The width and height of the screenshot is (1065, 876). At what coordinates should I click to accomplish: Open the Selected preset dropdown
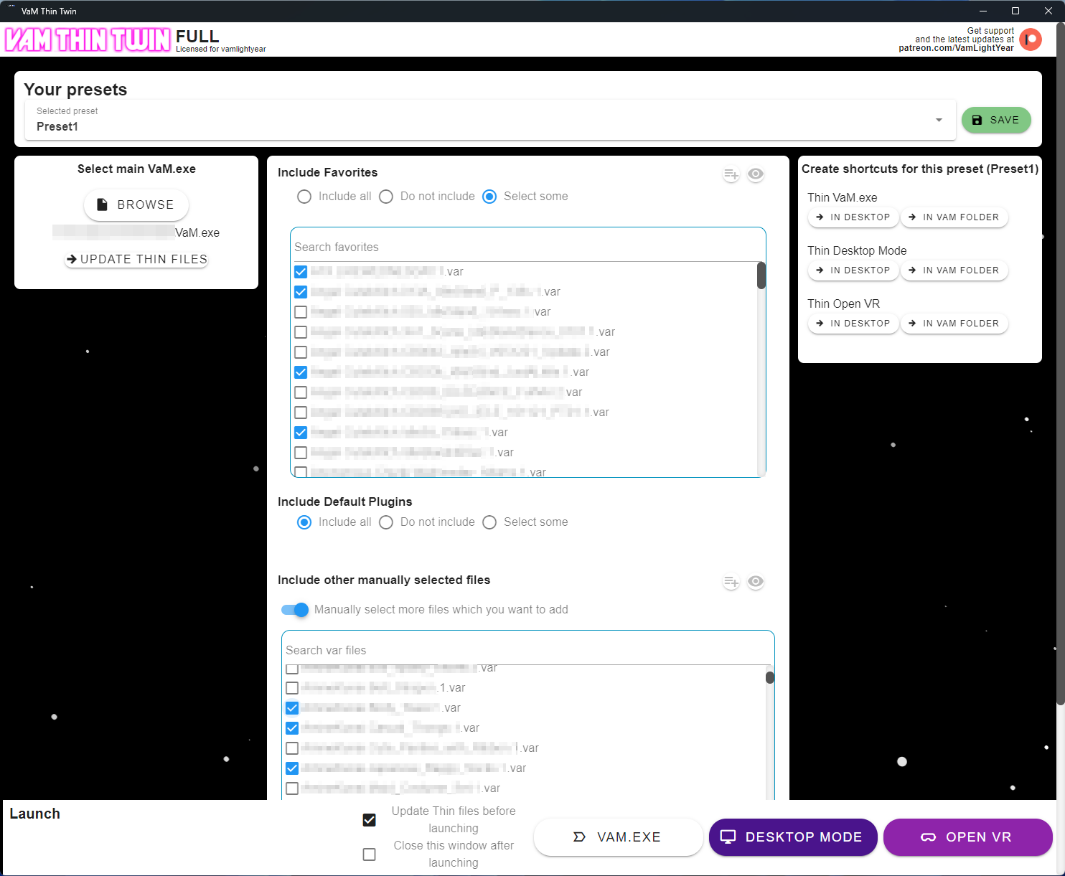point(490,120)
